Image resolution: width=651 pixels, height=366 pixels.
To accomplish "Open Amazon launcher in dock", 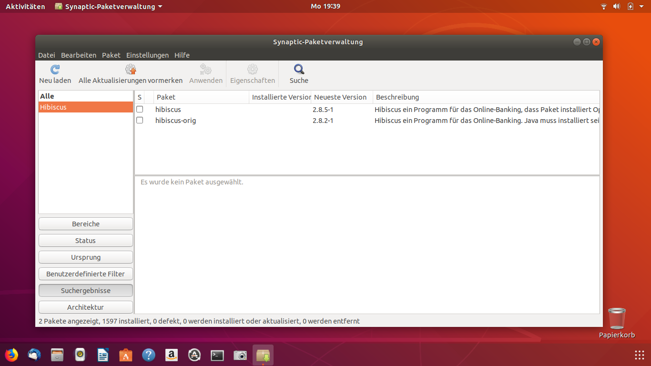I will click(172, 355).
